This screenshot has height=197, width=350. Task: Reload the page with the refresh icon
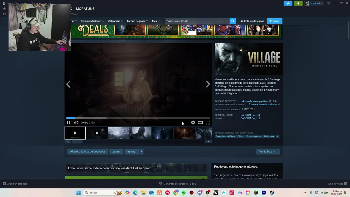coord(4,14)
